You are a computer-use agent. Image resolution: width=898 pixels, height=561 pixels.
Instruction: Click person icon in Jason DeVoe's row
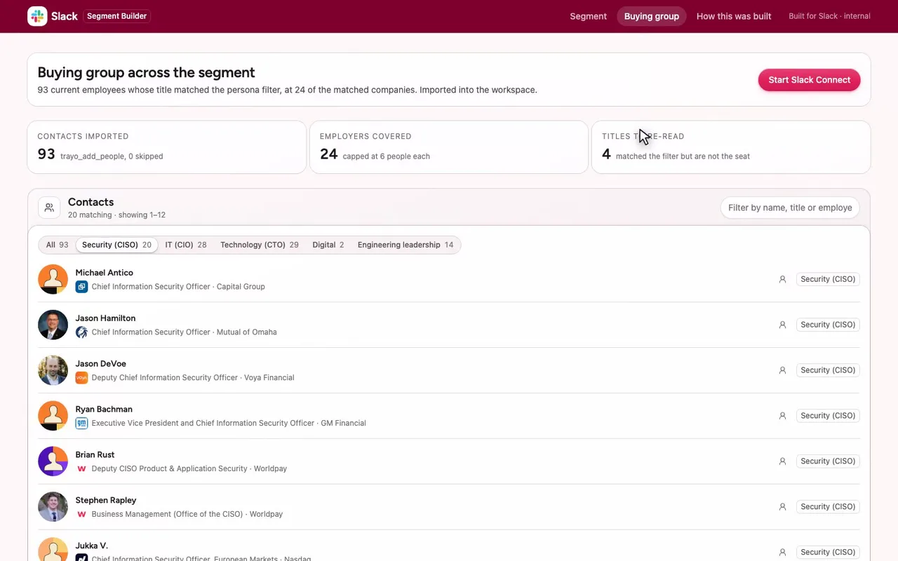coord(782,370)
